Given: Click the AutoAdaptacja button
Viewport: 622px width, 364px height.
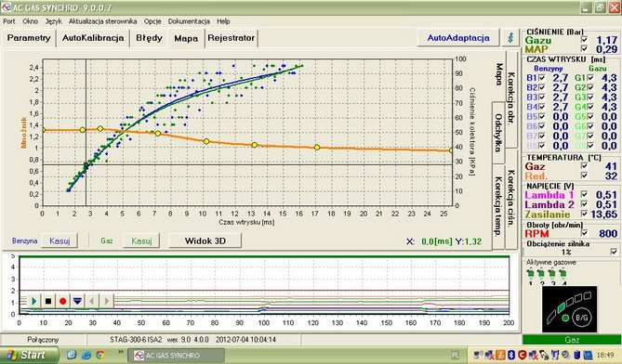Looking at the screenshot, I should pos(458,38).
